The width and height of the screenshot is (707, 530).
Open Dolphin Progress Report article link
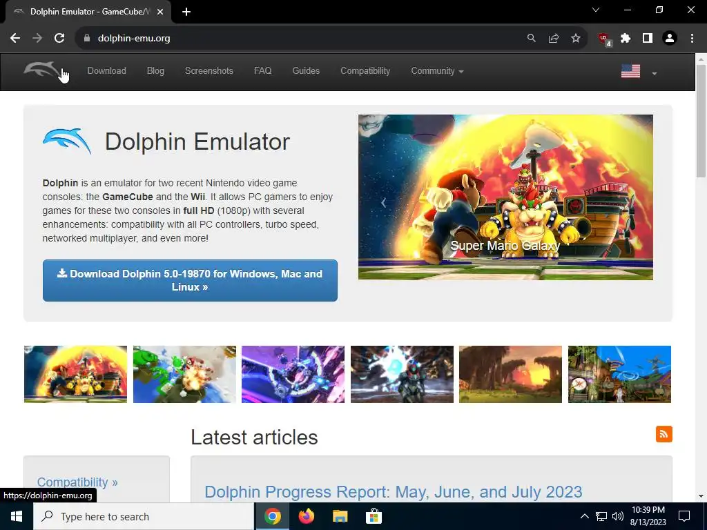coord(393,491)
